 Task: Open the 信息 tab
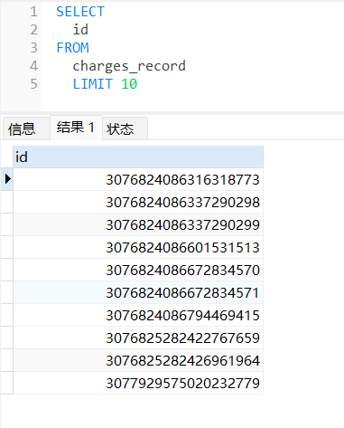(x=26, y=128)
